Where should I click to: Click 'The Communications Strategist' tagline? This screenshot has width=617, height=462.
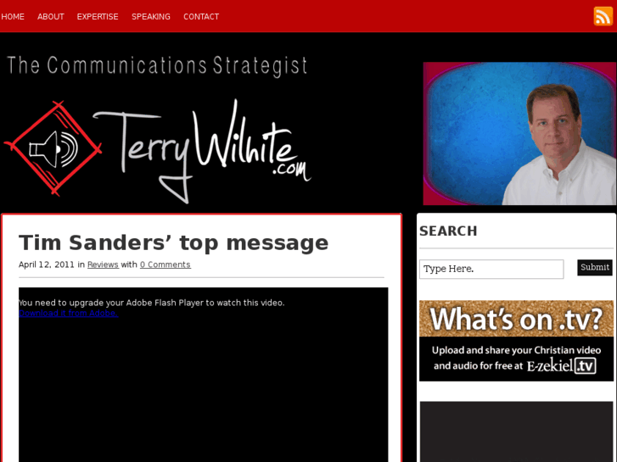(x=157, y=65)
